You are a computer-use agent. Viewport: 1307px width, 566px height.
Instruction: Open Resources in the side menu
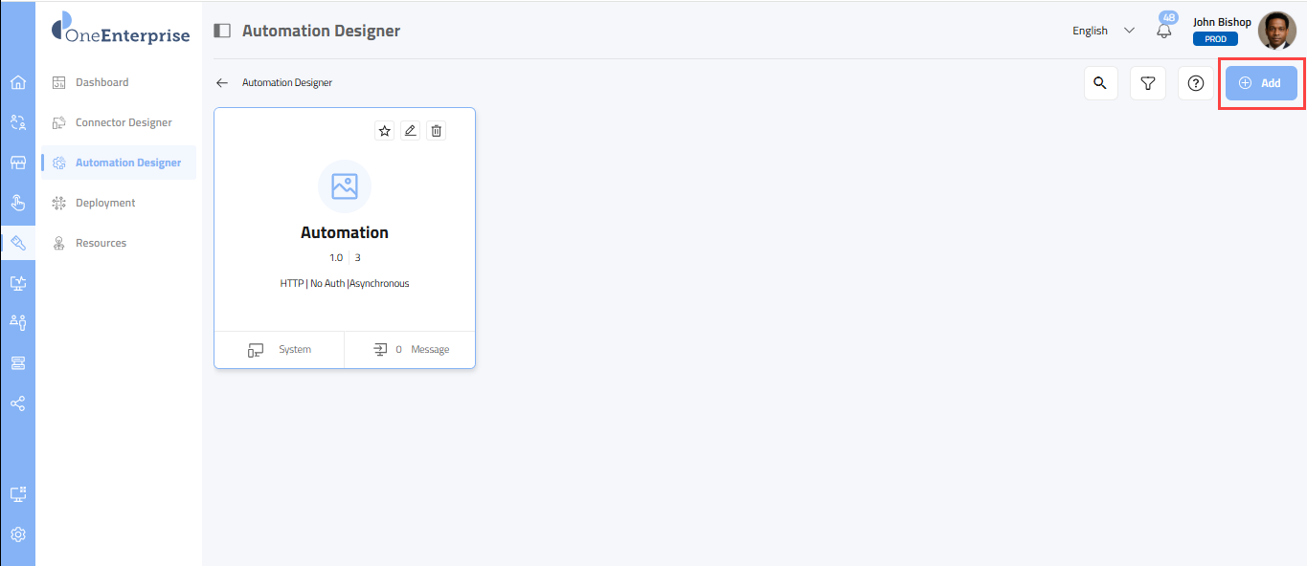click(101, 243)
